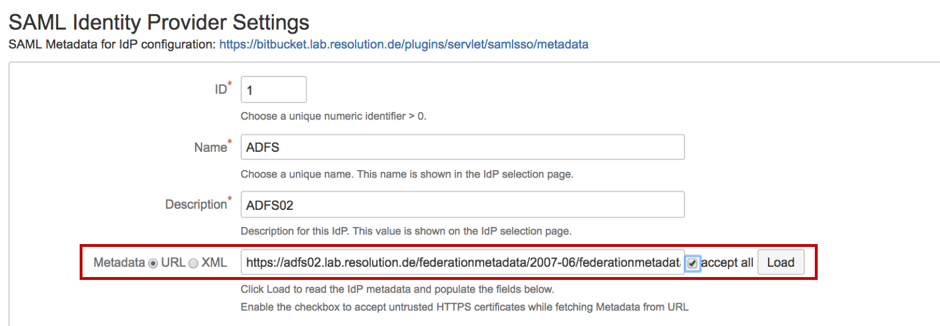Click the ID field label
The height and width of the screenshot is (326, 940).
coord(221,89)
